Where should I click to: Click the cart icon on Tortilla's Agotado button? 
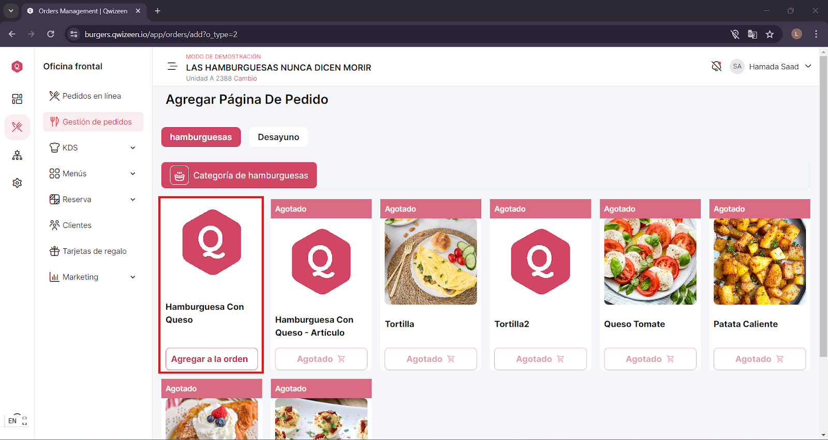coord(451,359)
